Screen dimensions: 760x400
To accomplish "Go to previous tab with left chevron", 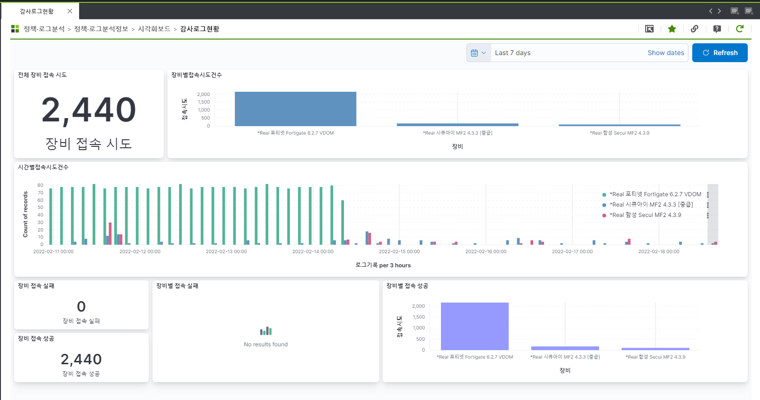I will click(x=711, y=11).
